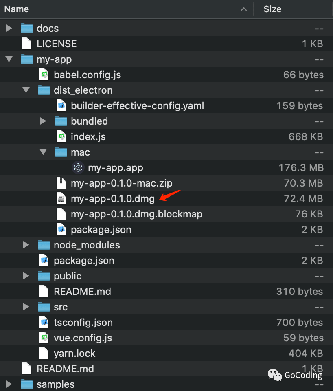This screenshot has height=391, width=333.
Task: Click the my-app-0.1.0.dmg disk image icon
Action: [61, 198]
